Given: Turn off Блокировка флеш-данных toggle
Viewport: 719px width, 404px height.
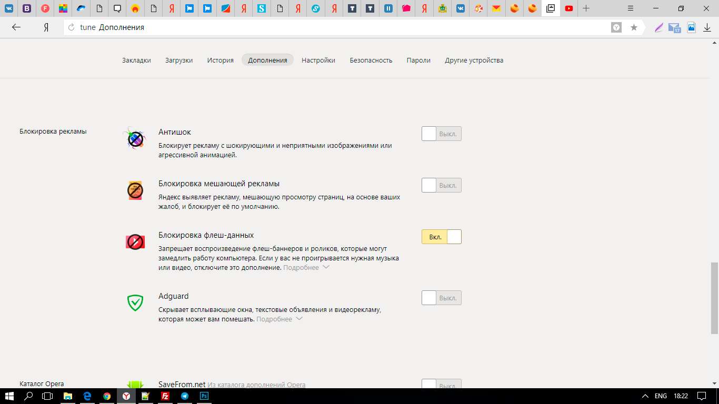Looking at the screenshot, I should [x=442, y=237].
